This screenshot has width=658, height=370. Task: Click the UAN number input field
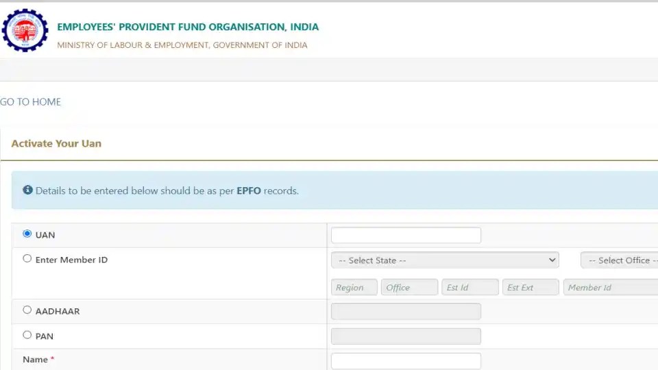pos(406,235)
